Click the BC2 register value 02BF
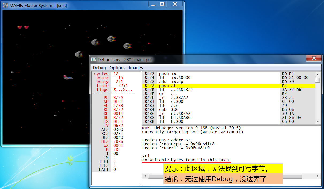 [118, 134]
